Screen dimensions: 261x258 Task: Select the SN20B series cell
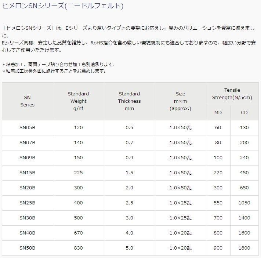tap(27, 188)
